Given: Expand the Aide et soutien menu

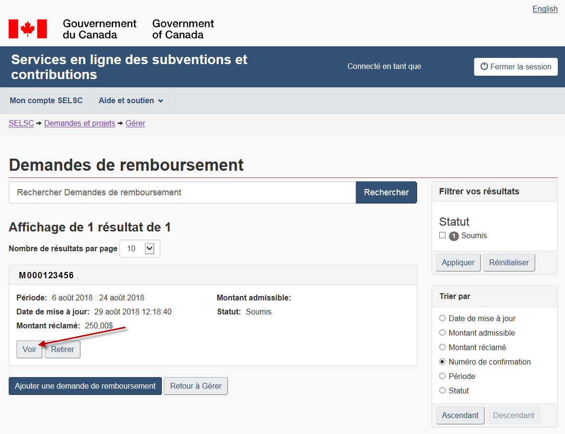Looking at the screenshot, I should coord(130,101).
